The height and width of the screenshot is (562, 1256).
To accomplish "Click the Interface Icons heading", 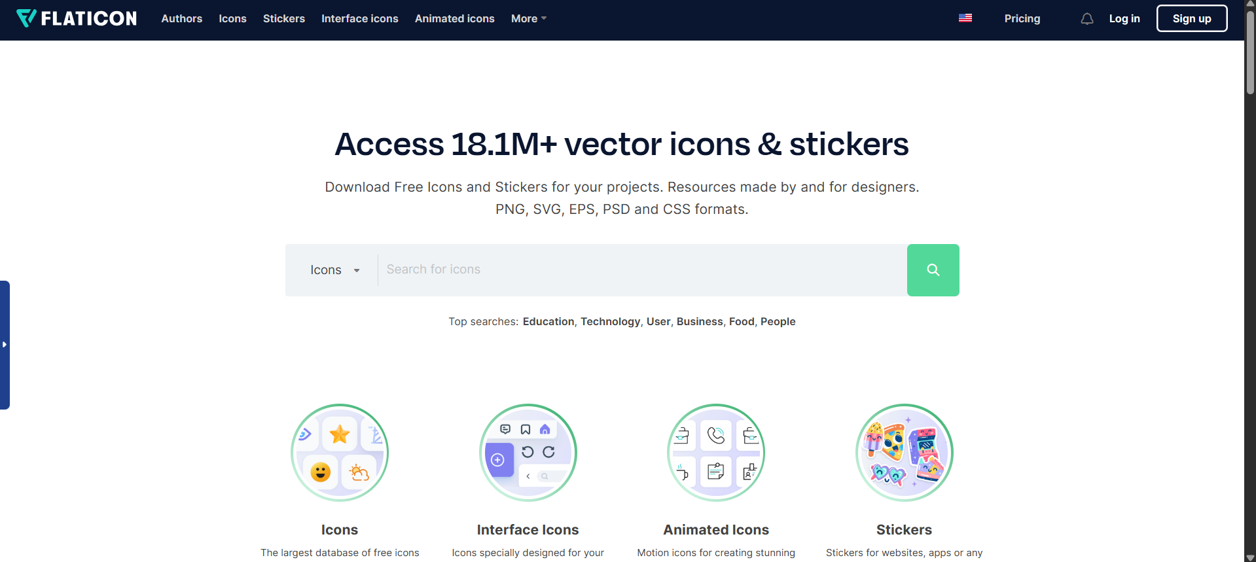I will (x=528, y=530).
